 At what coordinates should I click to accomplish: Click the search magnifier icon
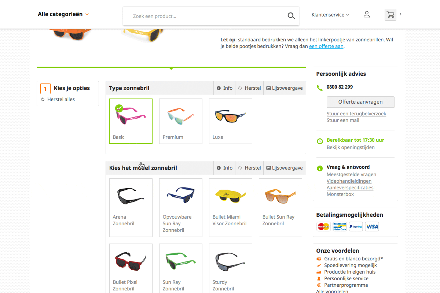tap(291, 16)
